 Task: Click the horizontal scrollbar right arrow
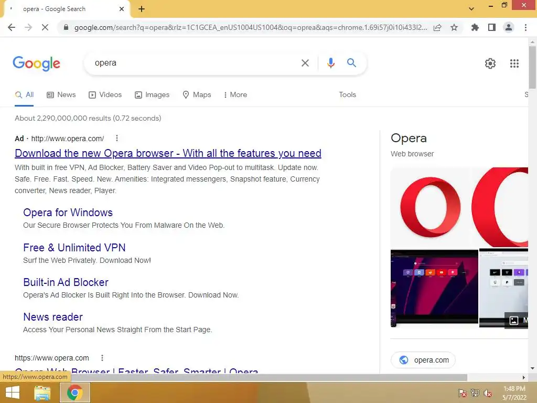click(523, 377)
